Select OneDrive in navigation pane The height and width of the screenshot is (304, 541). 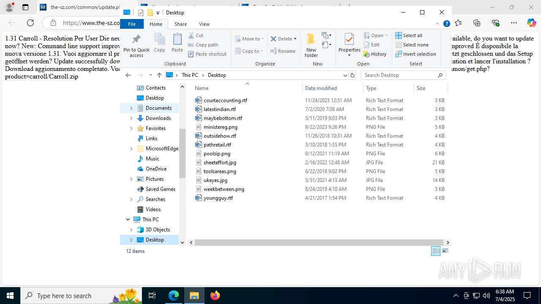[156, 169]
